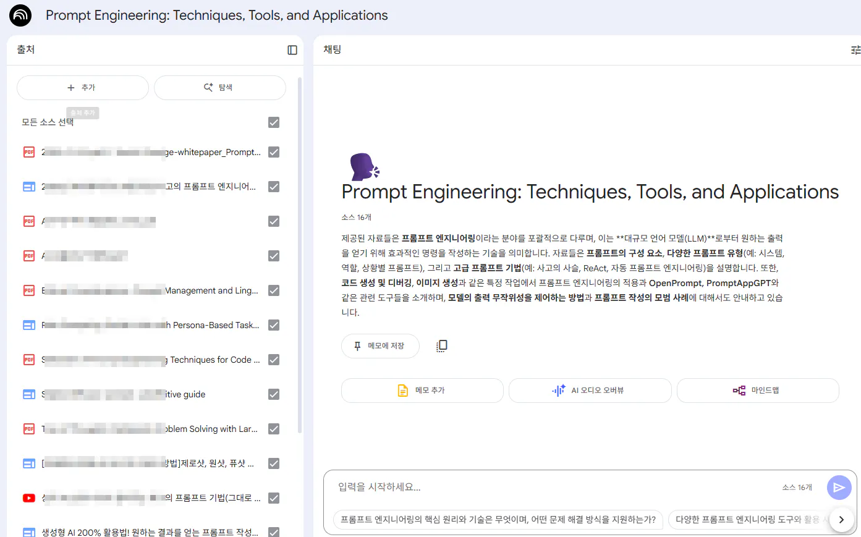Collapse the sources panel with sidebar icon

point(292,50)
